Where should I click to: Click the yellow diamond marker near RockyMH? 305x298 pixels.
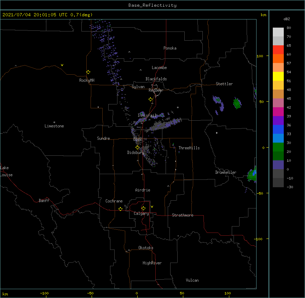pyautogui.click(x=88, y=72)
